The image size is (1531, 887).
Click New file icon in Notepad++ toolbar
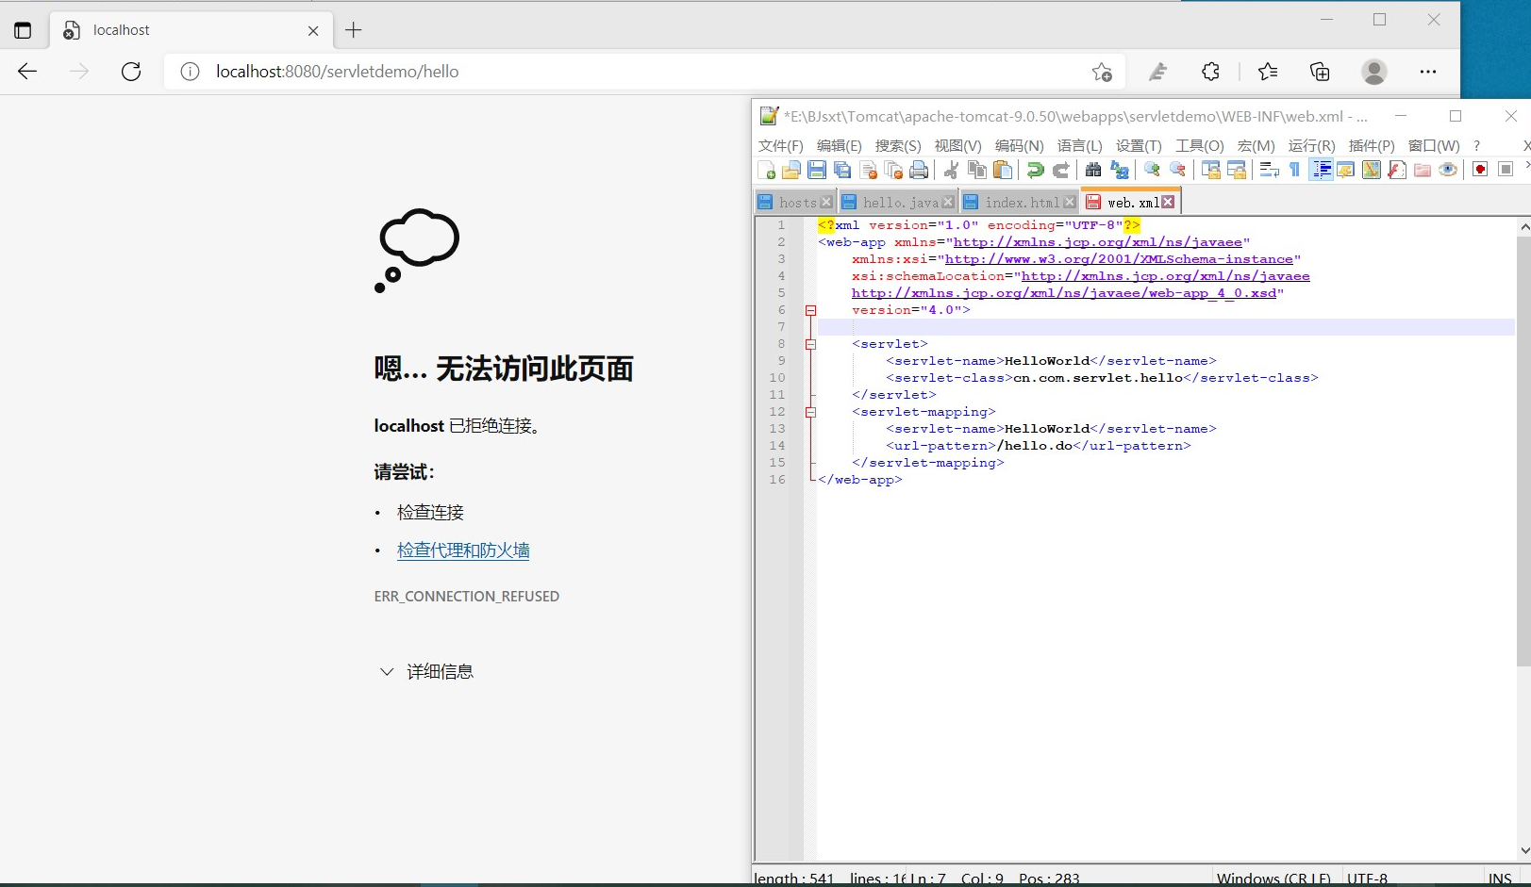click(x=766, y=170)
